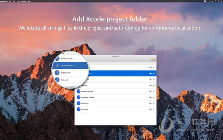Open the Edit menu
Screen dimensions: 223x140
(x=14, y=1)
